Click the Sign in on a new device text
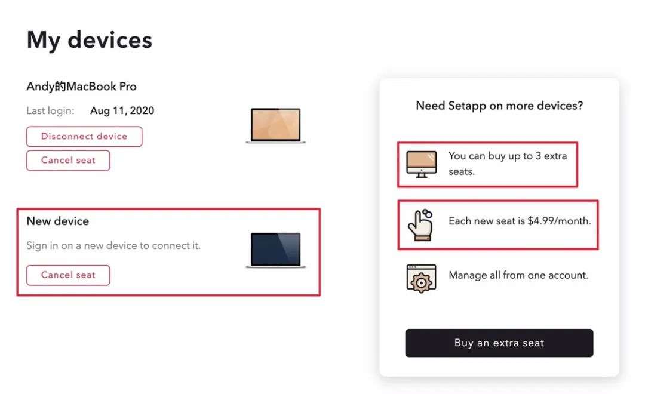Viewport: 645px width, 394px height. (x=113, y=245)
